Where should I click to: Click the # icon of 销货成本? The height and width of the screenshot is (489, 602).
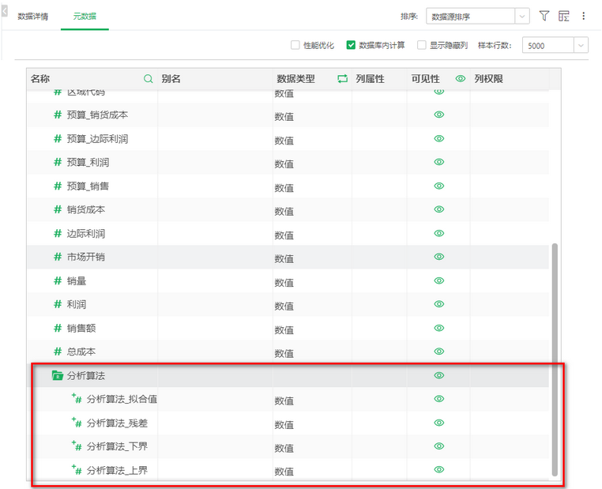point(58,209)
